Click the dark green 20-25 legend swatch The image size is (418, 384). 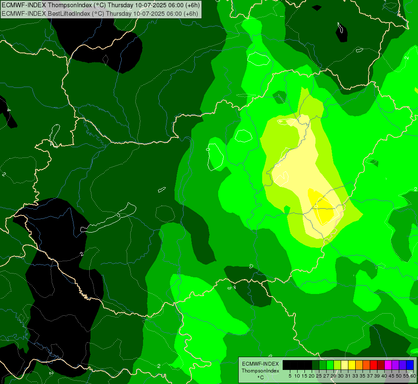316,365
